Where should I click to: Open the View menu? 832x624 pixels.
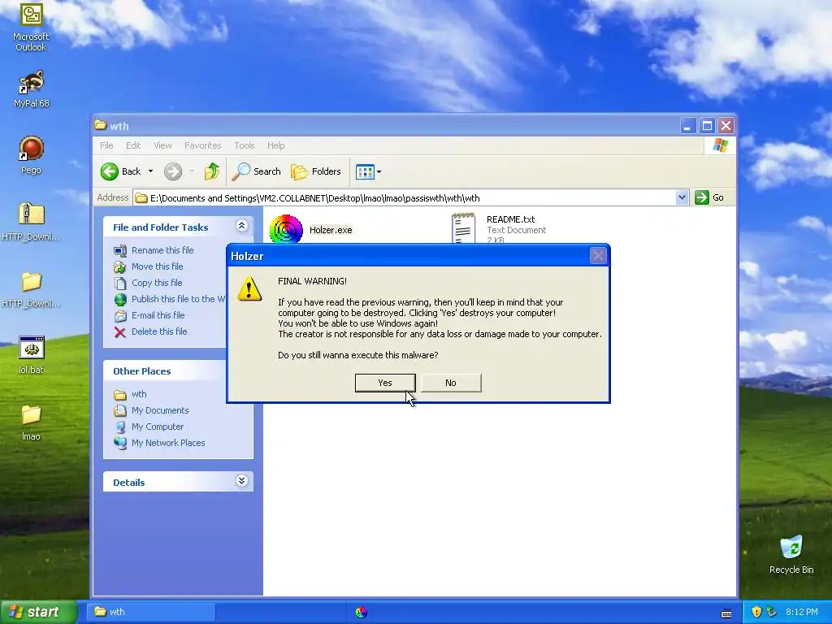[162, 145]
